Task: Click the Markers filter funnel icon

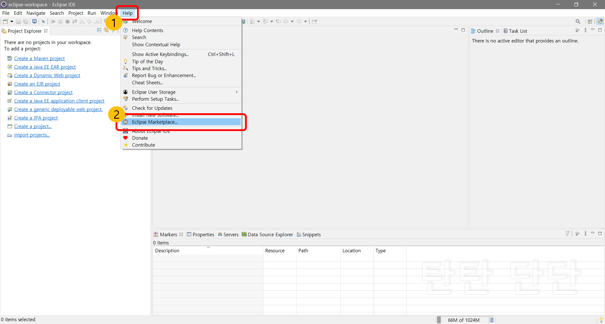Action: [567, 233]
